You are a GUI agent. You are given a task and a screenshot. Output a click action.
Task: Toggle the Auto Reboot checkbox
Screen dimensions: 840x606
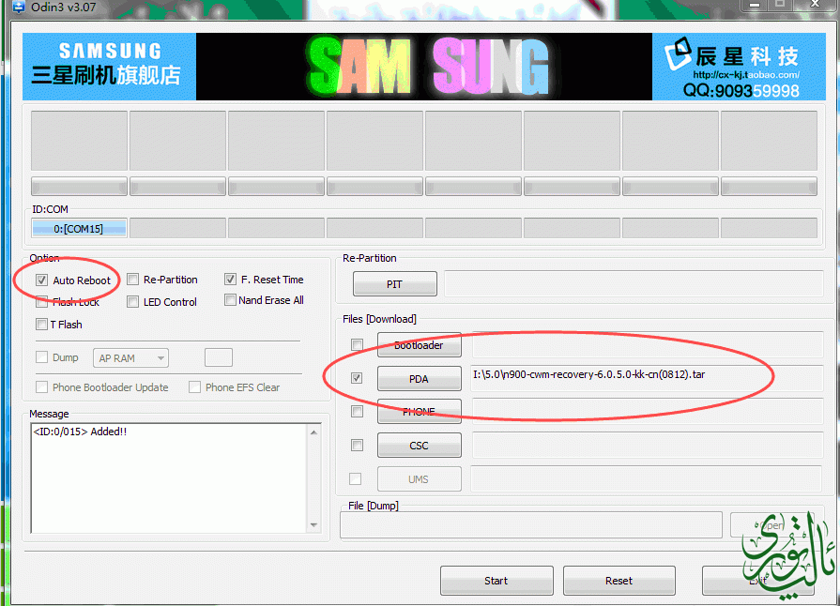[x=42, y=280]
